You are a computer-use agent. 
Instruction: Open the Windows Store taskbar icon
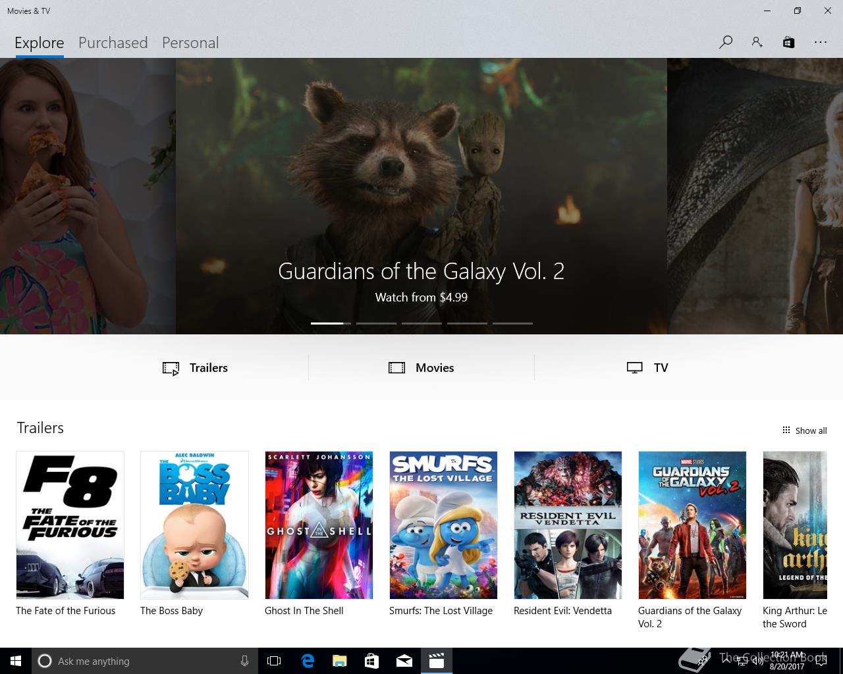(371, 661)
